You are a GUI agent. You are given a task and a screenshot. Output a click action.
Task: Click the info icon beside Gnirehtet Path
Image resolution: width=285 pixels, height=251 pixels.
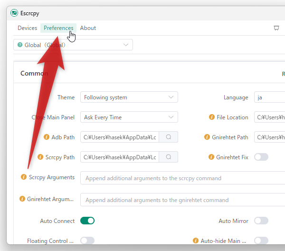point(207,137)
